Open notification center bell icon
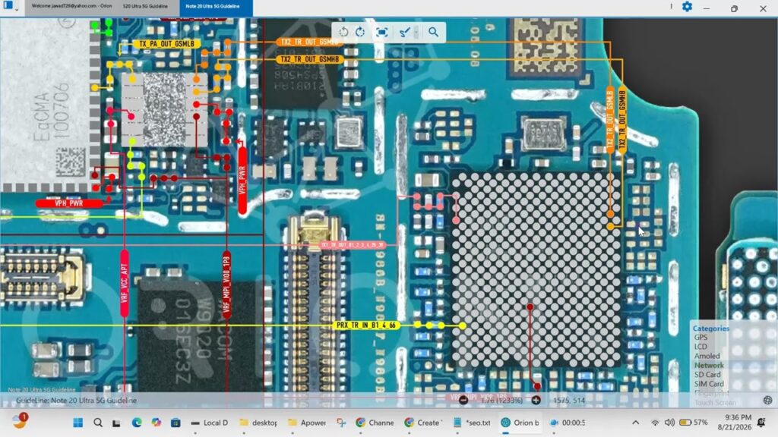 tap(761, 423)
